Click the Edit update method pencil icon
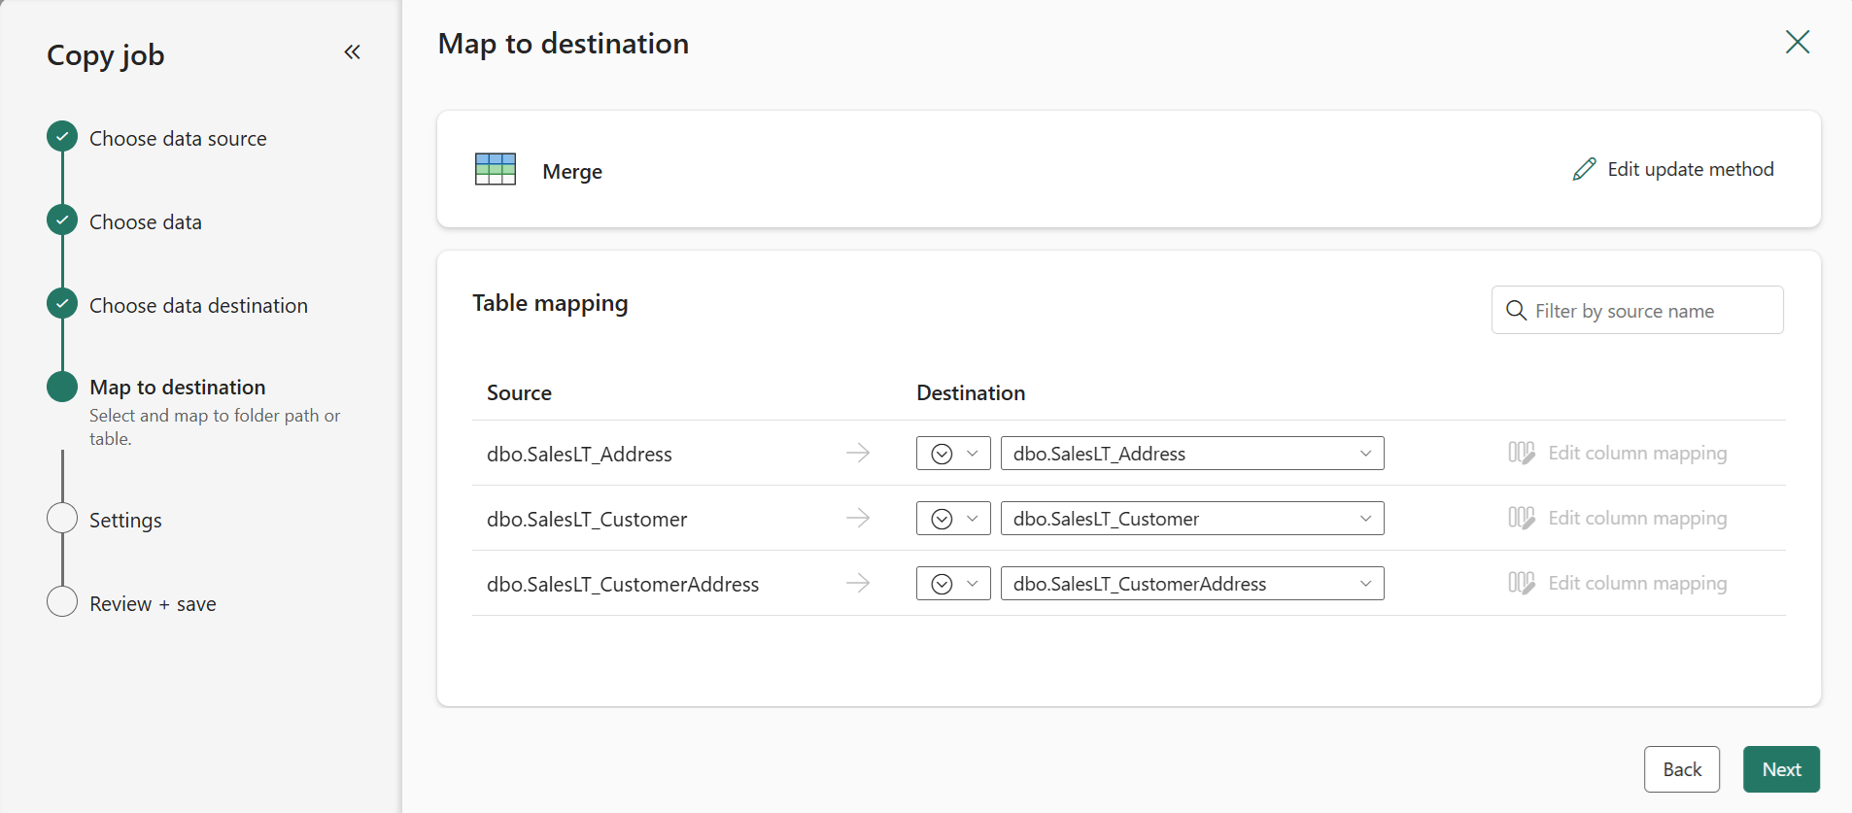The image size is (1852, 813). (x=1584, y=169)
